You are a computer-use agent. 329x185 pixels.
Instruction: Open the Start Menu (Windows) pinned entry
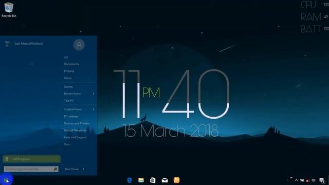24,44
